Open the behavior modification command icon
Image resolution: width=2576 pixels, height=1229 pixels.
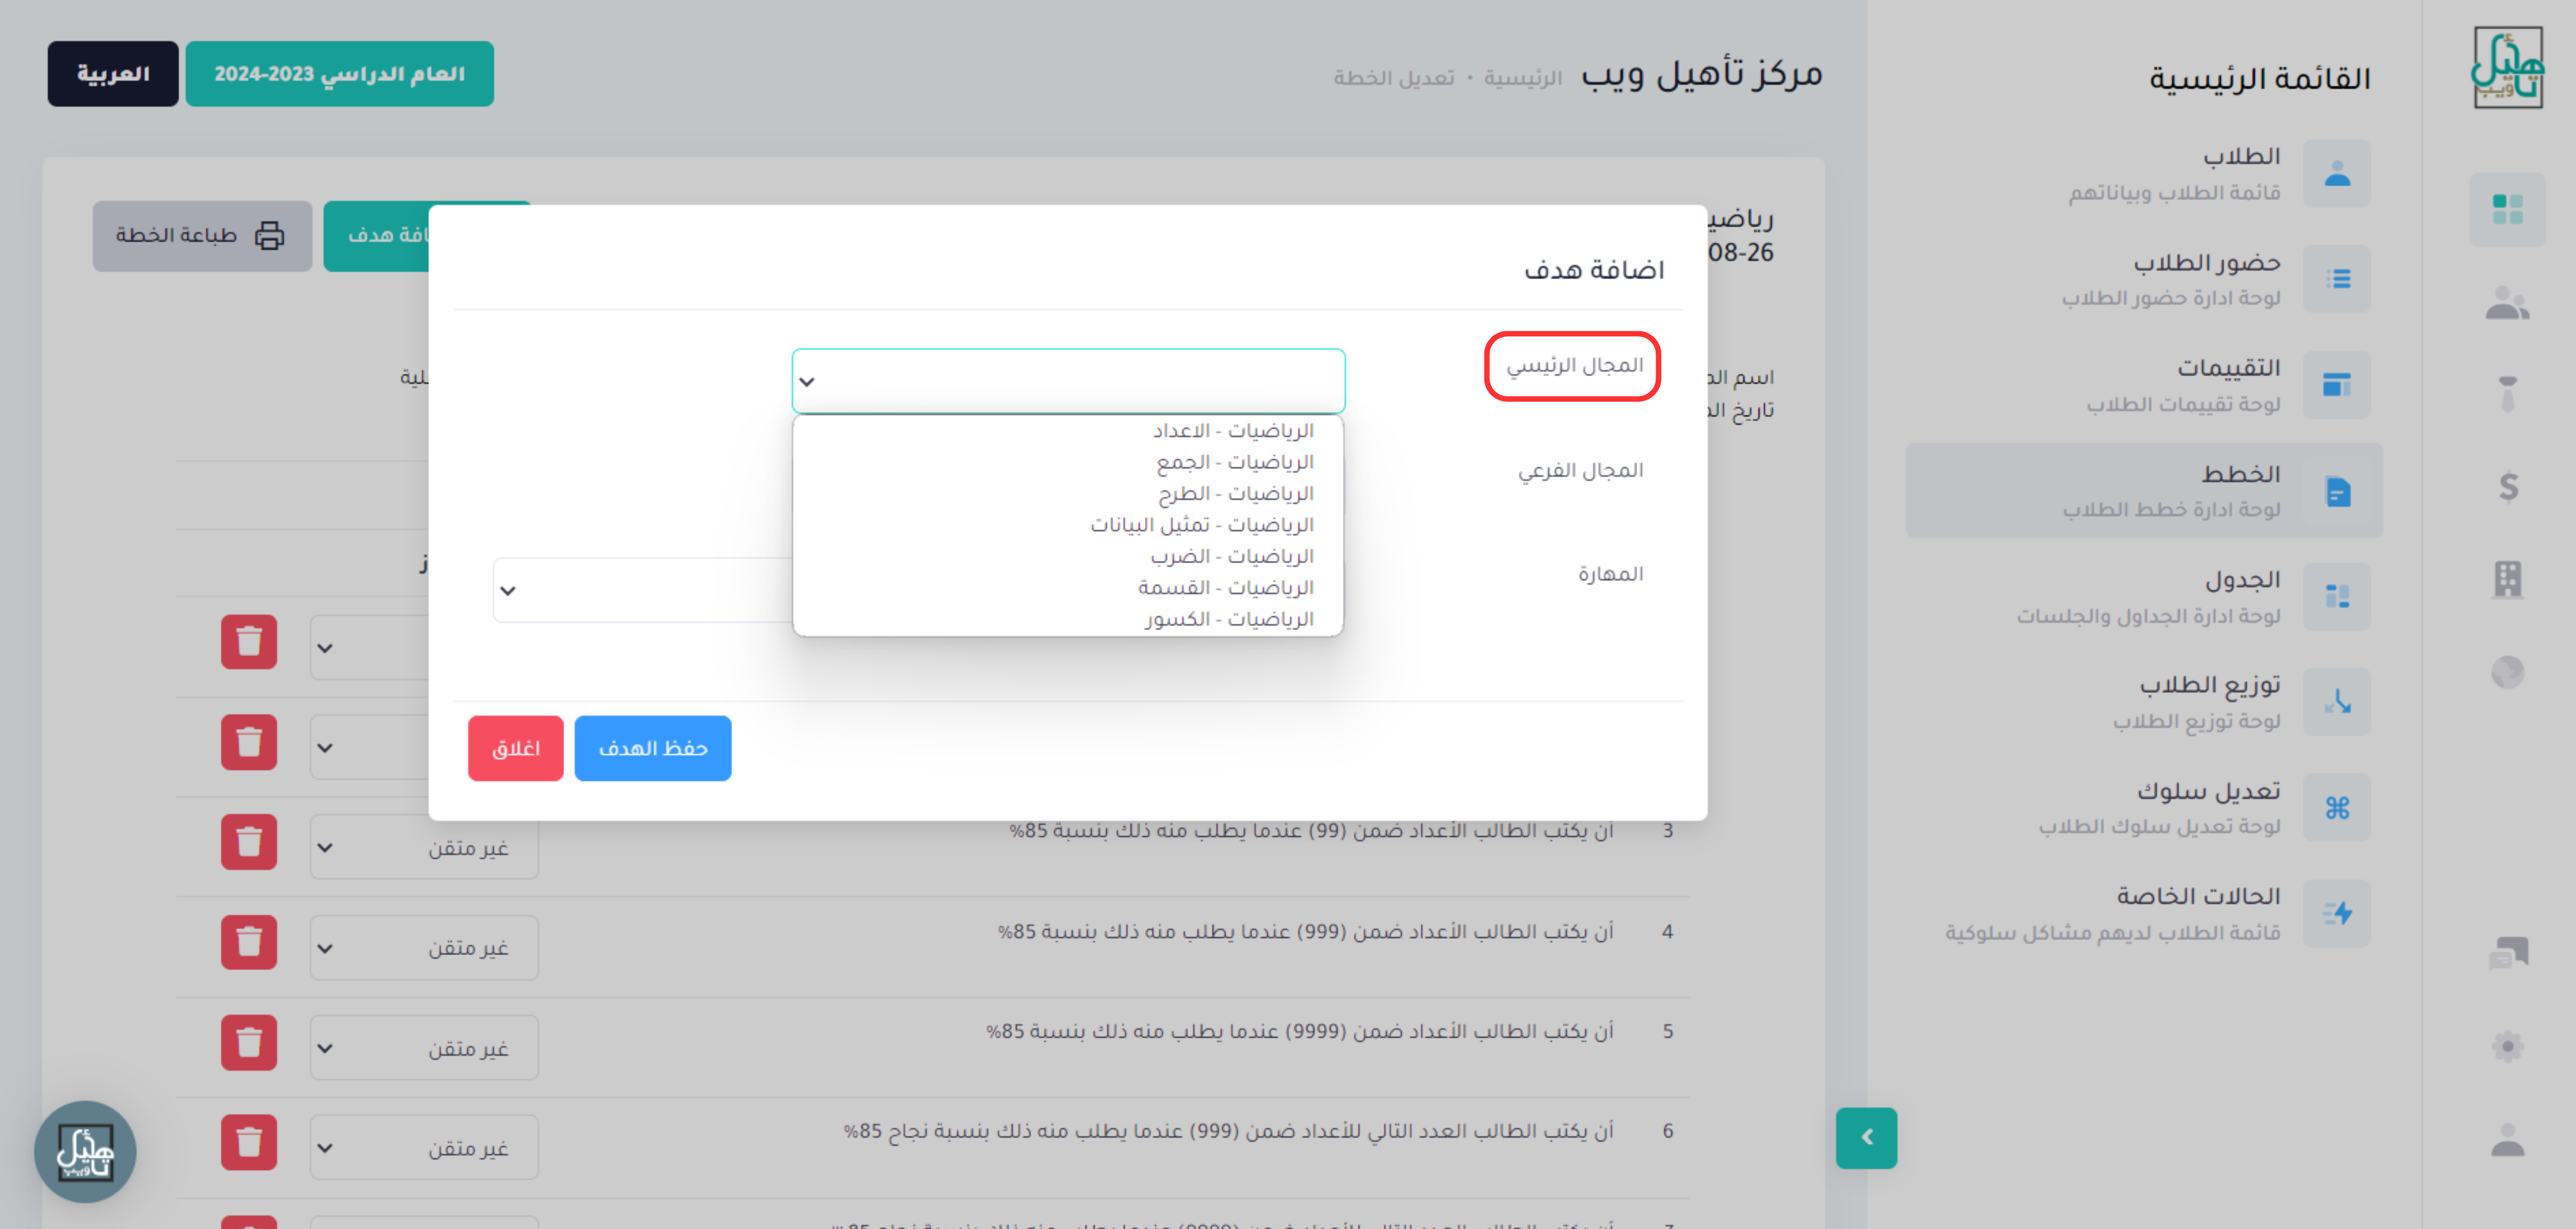(2337, 808)
